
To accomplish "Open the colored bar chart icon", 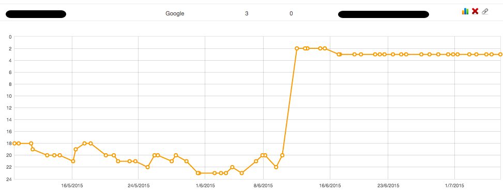I will (465, 11).
